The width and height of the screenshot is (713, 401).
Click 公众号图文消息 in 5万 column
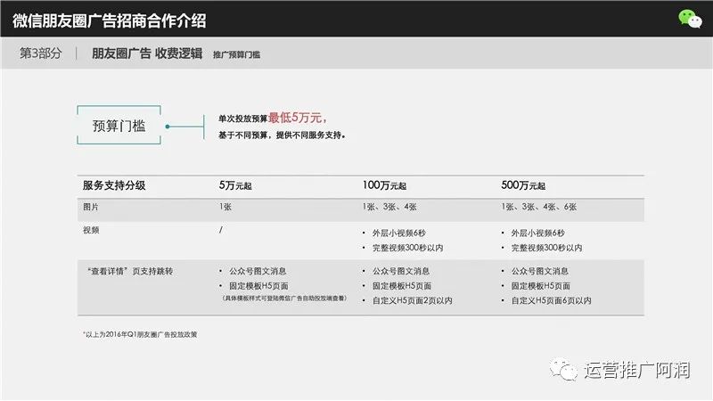pyautogui.click(x=258, y=271)
